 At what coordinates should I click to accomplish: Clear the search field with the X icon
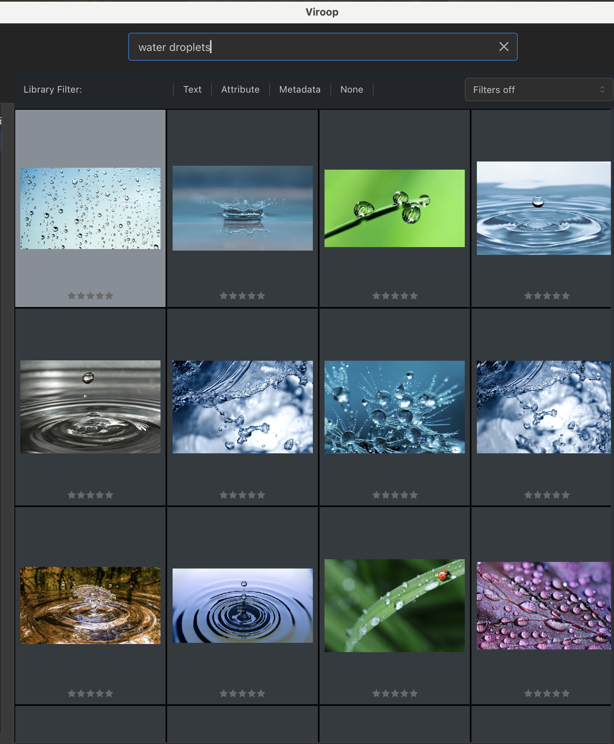[504, 47]
